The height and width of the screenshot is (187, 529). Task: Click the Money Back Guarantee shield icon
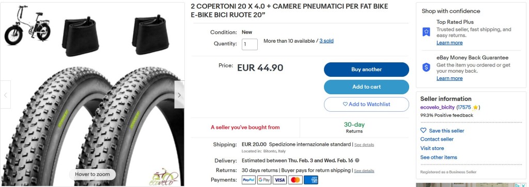(426, 67)
